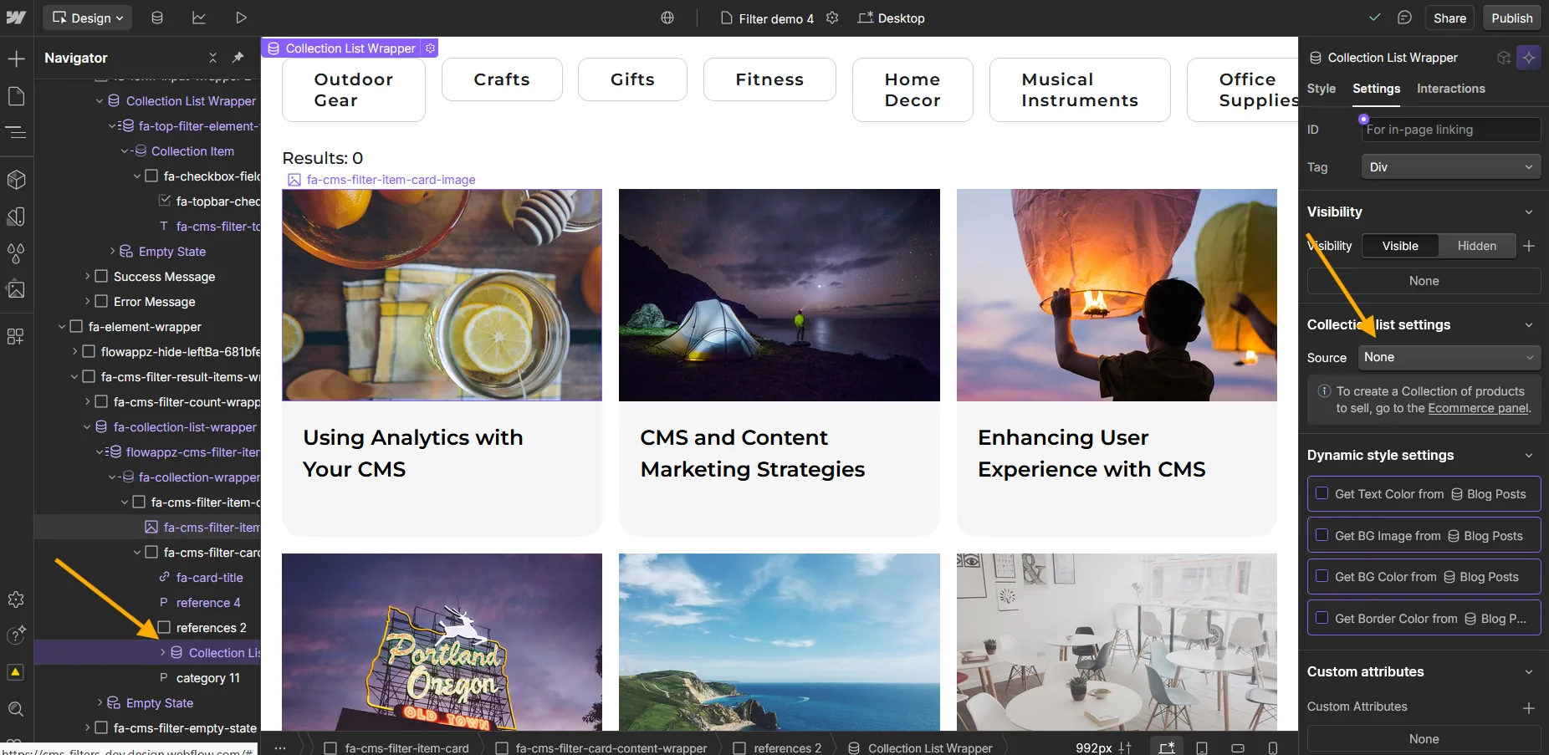This screenshot has width=1549, height=755.
Task: Open the Apps panel
Action: (x=16, y=336)
